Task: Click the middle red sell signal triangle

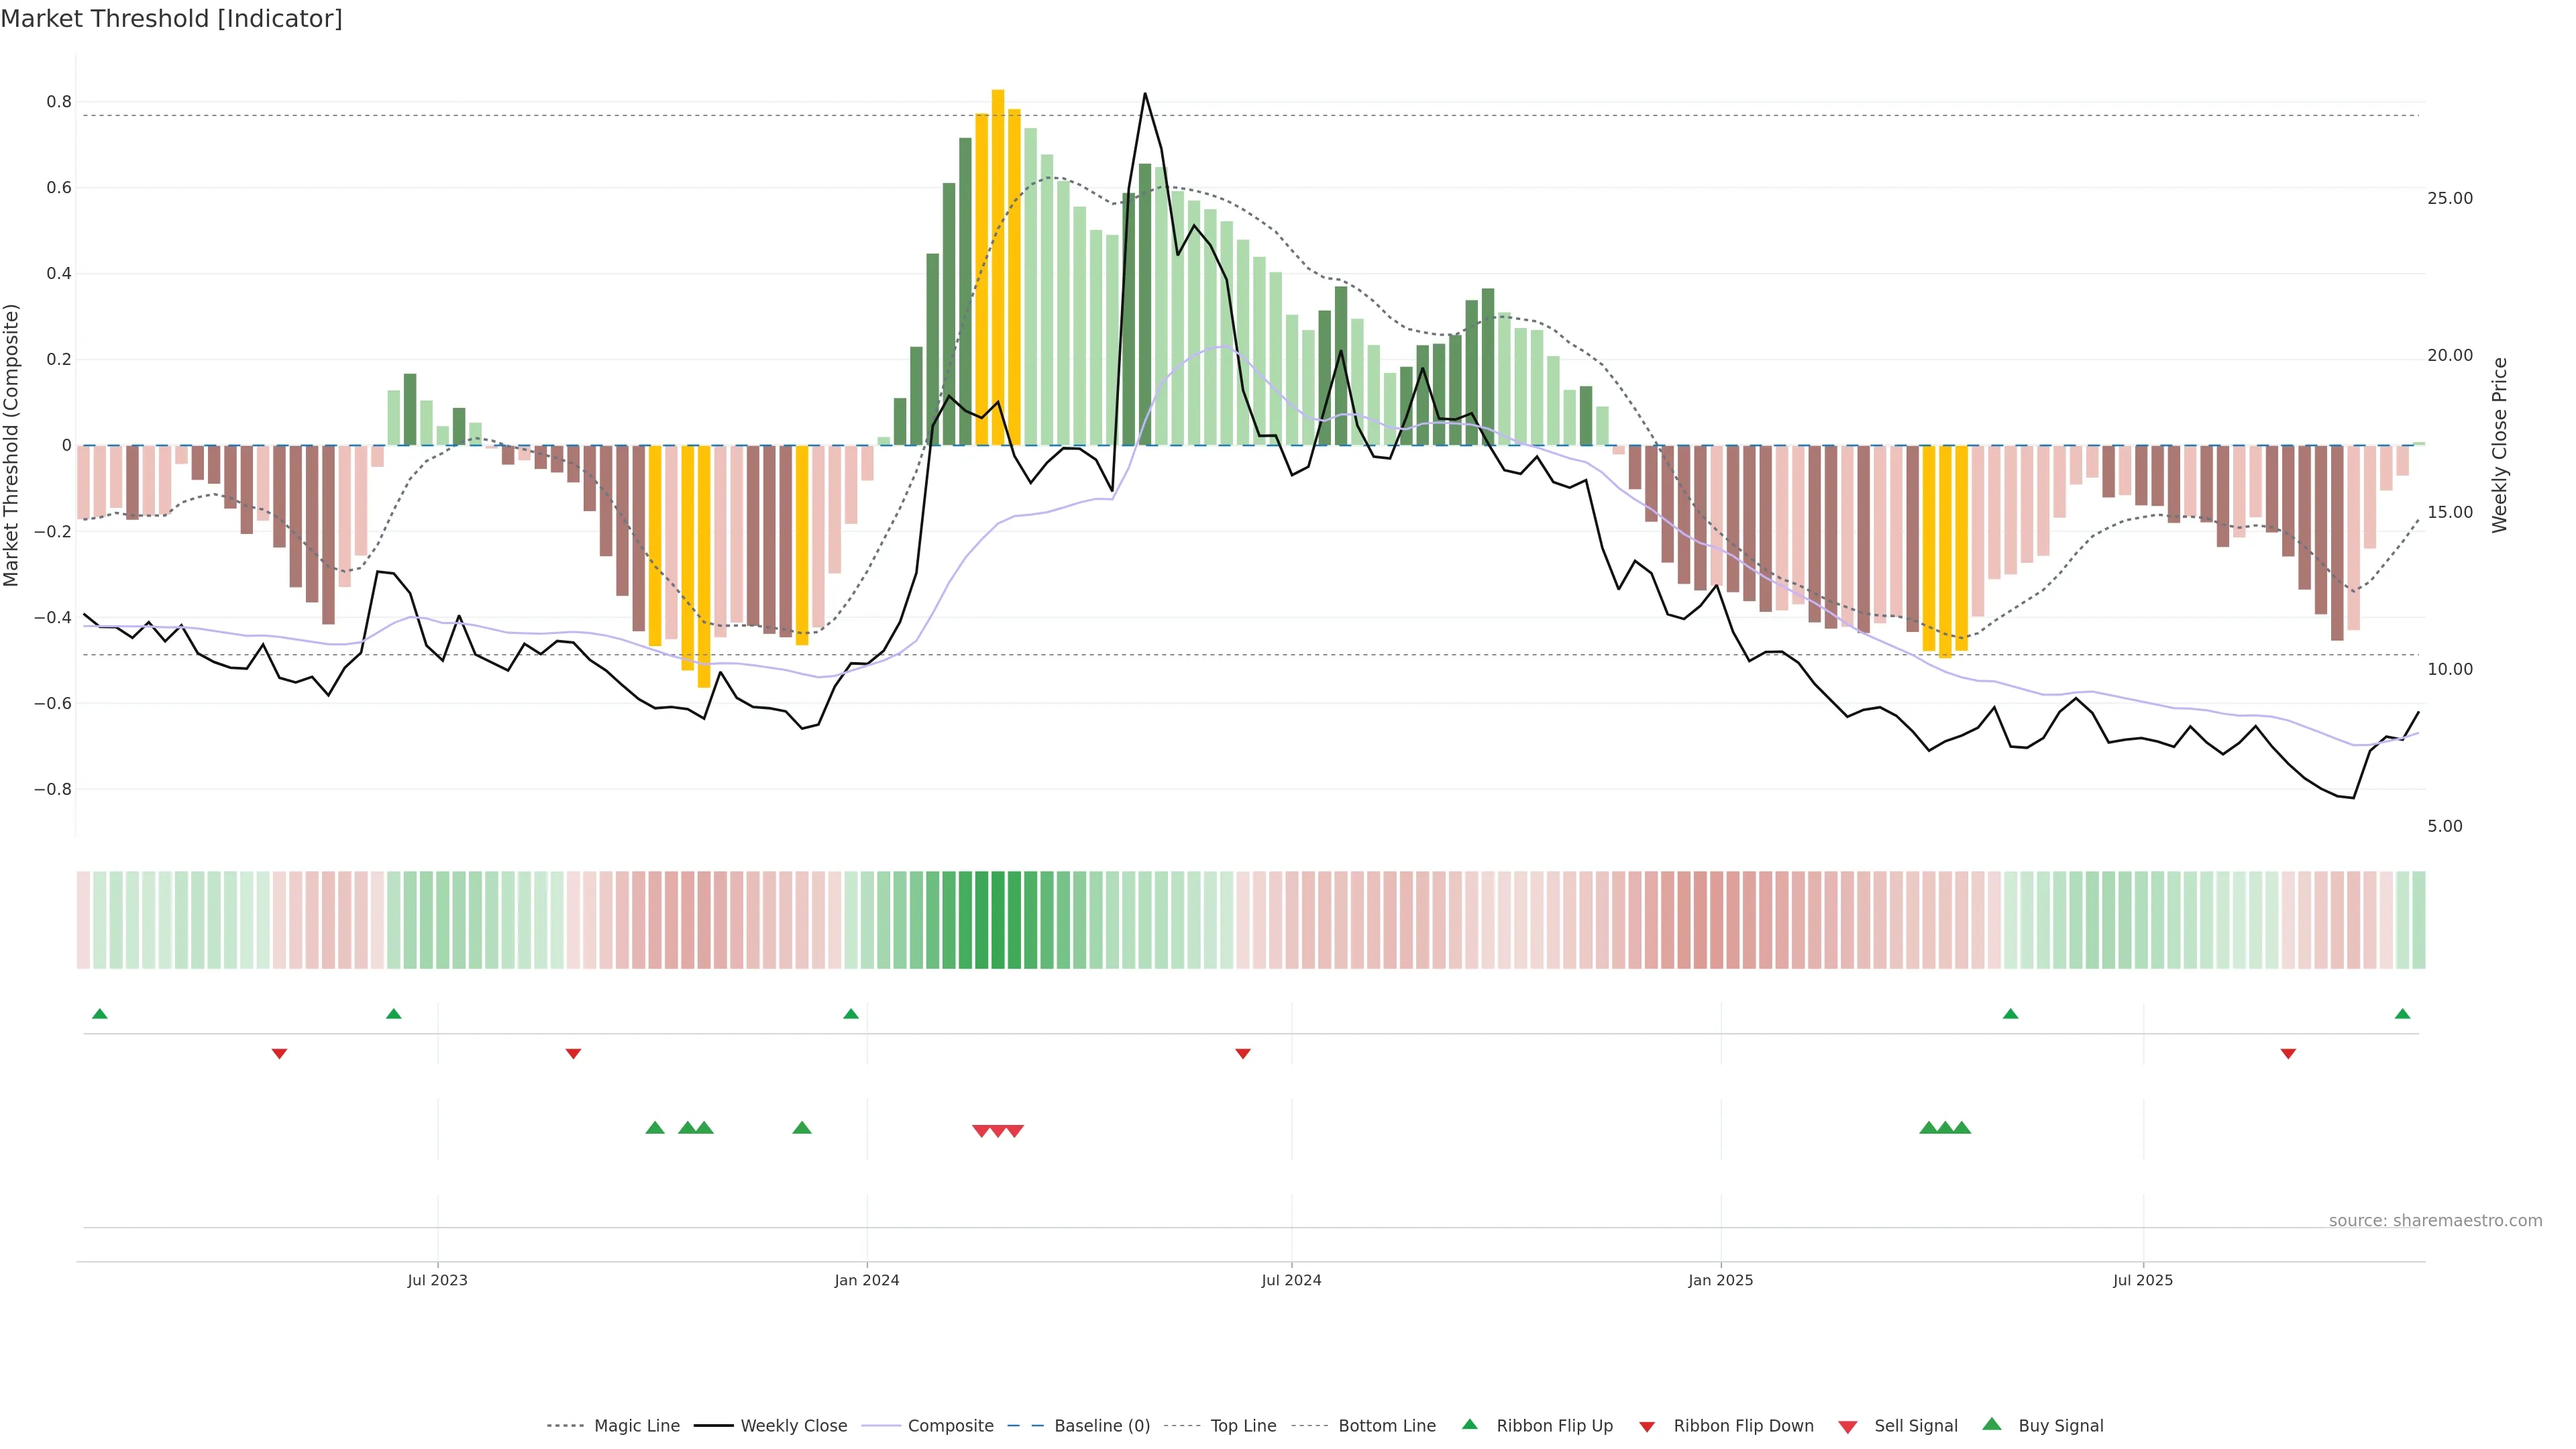Action: tap(998, 1131)
